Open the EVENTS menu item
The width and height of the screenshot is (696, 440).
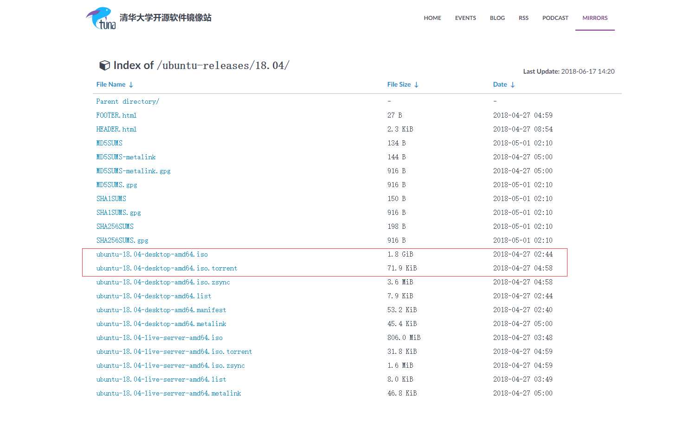[465, 18]
